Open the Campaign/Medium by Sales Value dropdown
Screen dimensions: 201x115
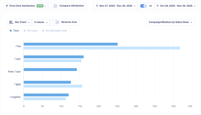click(170, 22)
